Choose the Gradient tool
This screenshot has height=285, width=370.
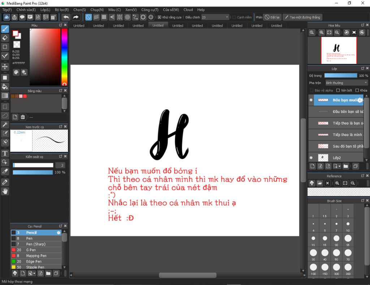(5, 96)
